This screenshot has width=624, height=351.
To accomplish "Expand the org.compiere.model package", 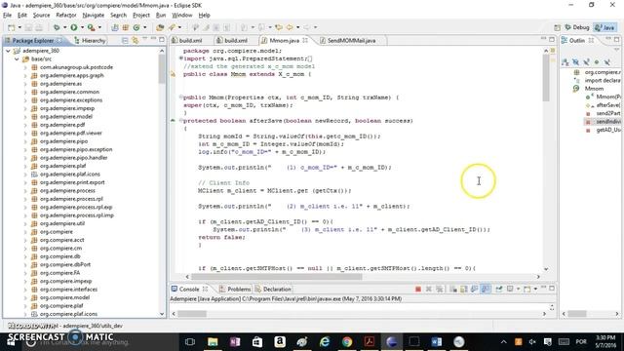I will pos(25,297).
